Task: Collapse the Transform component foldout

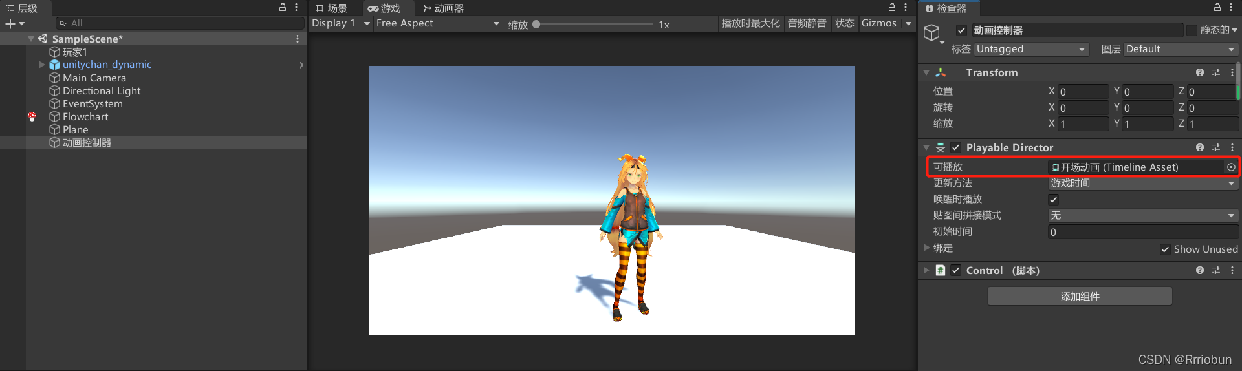Action: click(926, 73)
